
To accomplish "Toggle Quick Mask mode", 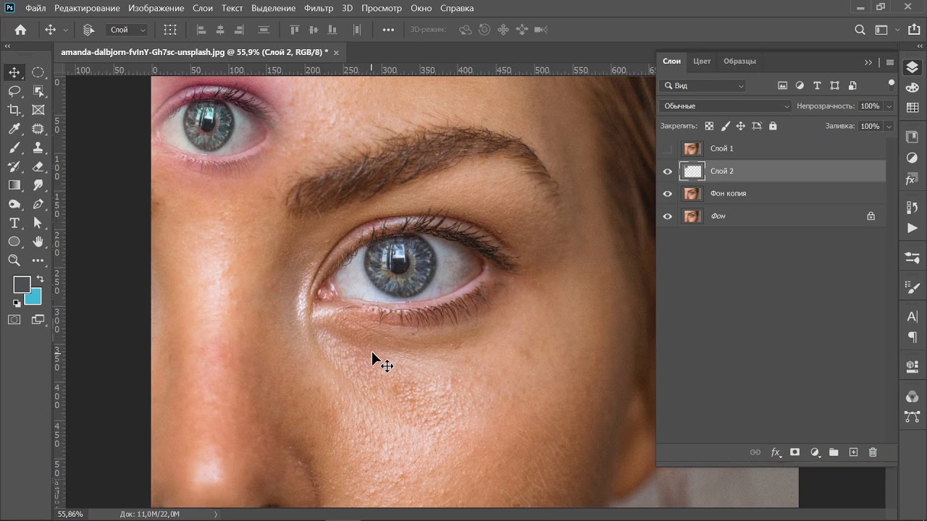I will (x=14, y=319).
